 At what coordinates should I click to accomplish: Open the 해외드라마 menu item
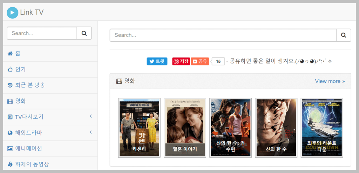pyautogui.click(x=50, y=133)
